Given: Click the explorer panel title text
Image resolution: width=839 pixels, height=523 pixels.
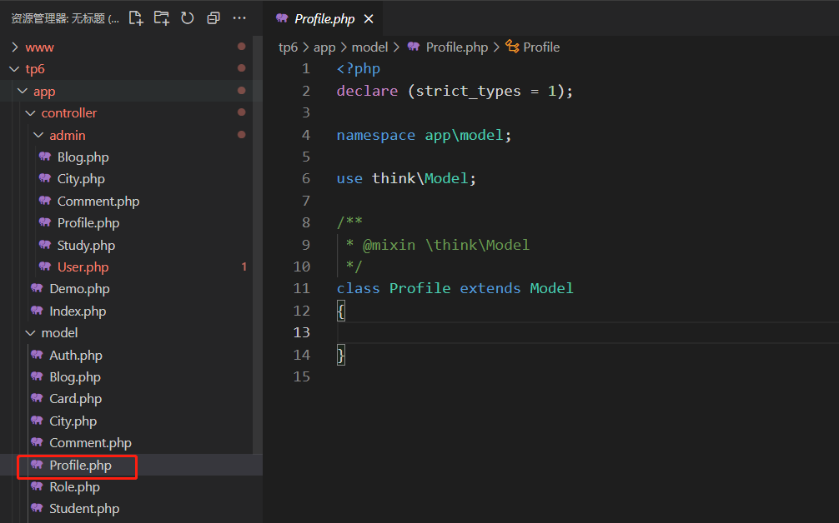Looking at the screenshot, I should click(65, 18).
